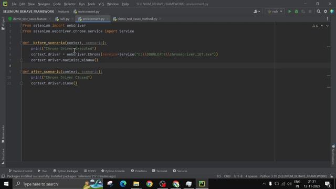This screenshot has width=336, height=189.
Task: Close the rwfr.py tab
Action: [72, 19]
